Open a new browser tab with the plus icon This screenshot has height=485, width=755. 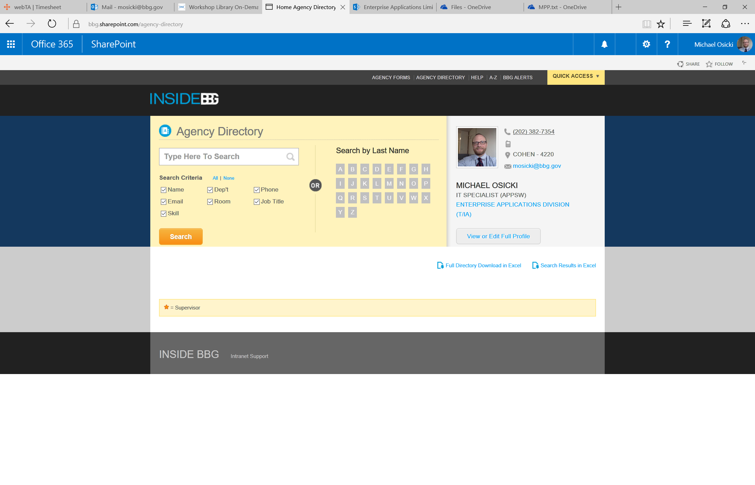[618, 7]
